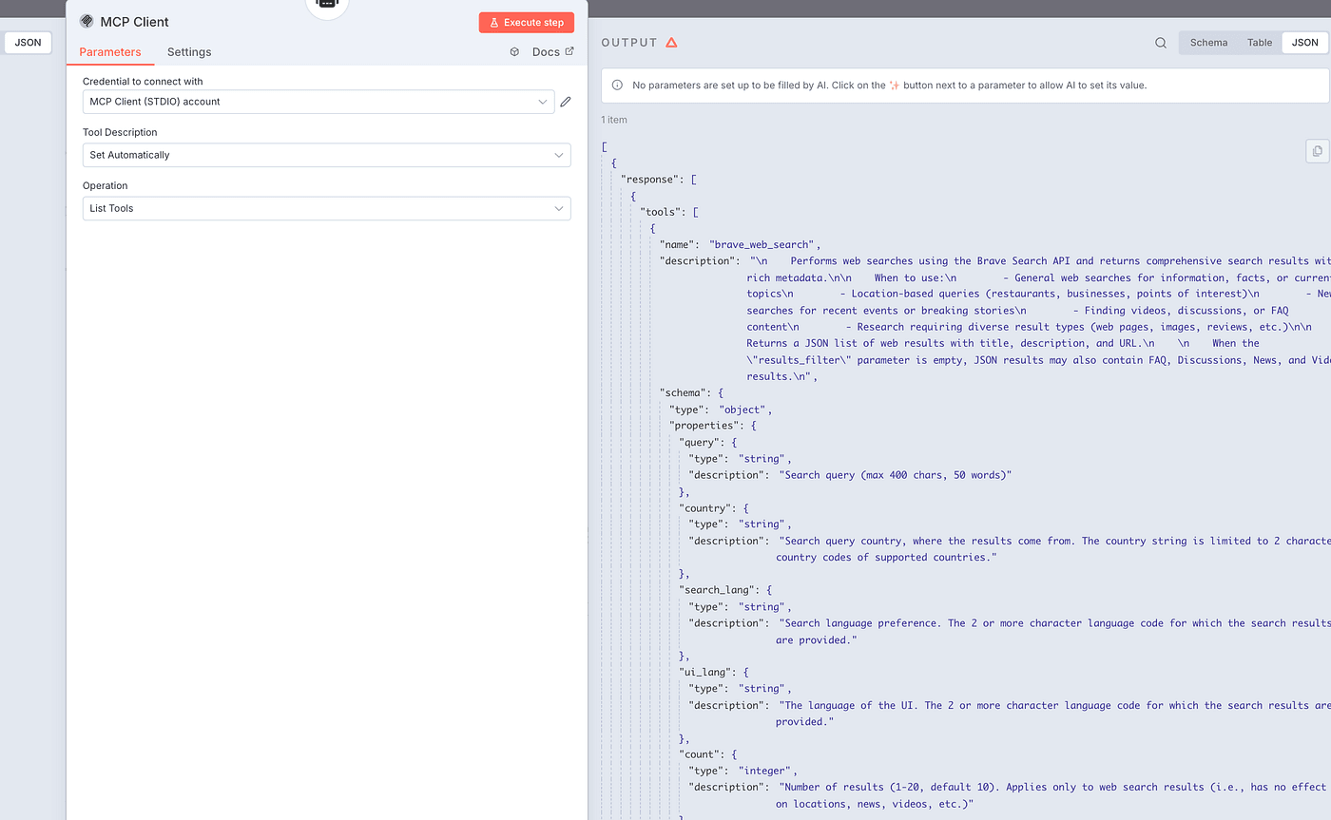Image resolution: width=1331 pixels, height=820 pixels.
Task: Switch to the Settings tab
Action: pos(189,52)
